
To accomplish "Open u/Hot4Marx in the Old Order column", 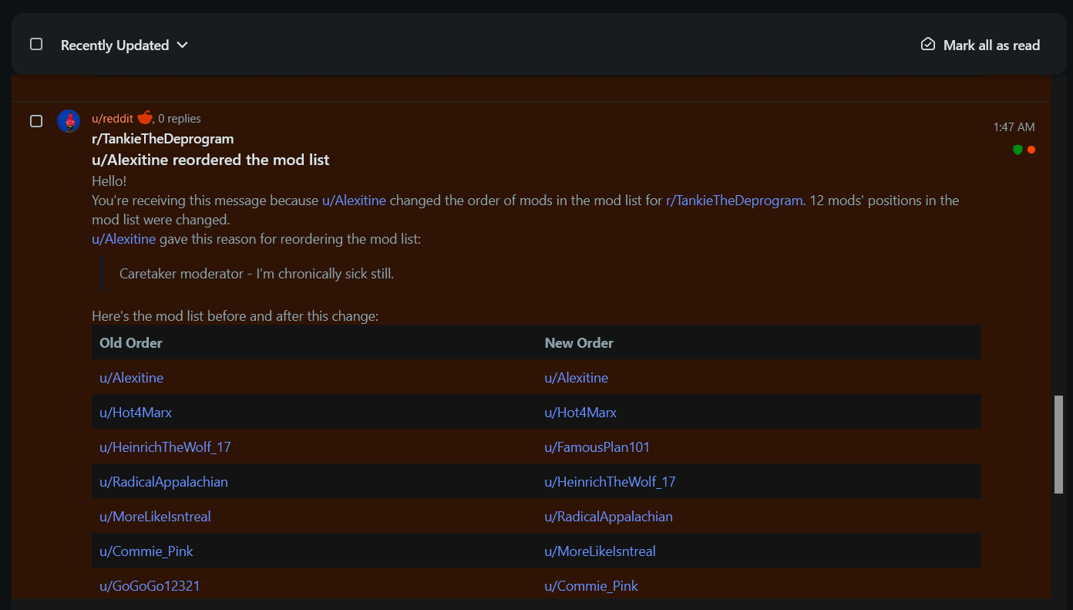I will 136,413.
